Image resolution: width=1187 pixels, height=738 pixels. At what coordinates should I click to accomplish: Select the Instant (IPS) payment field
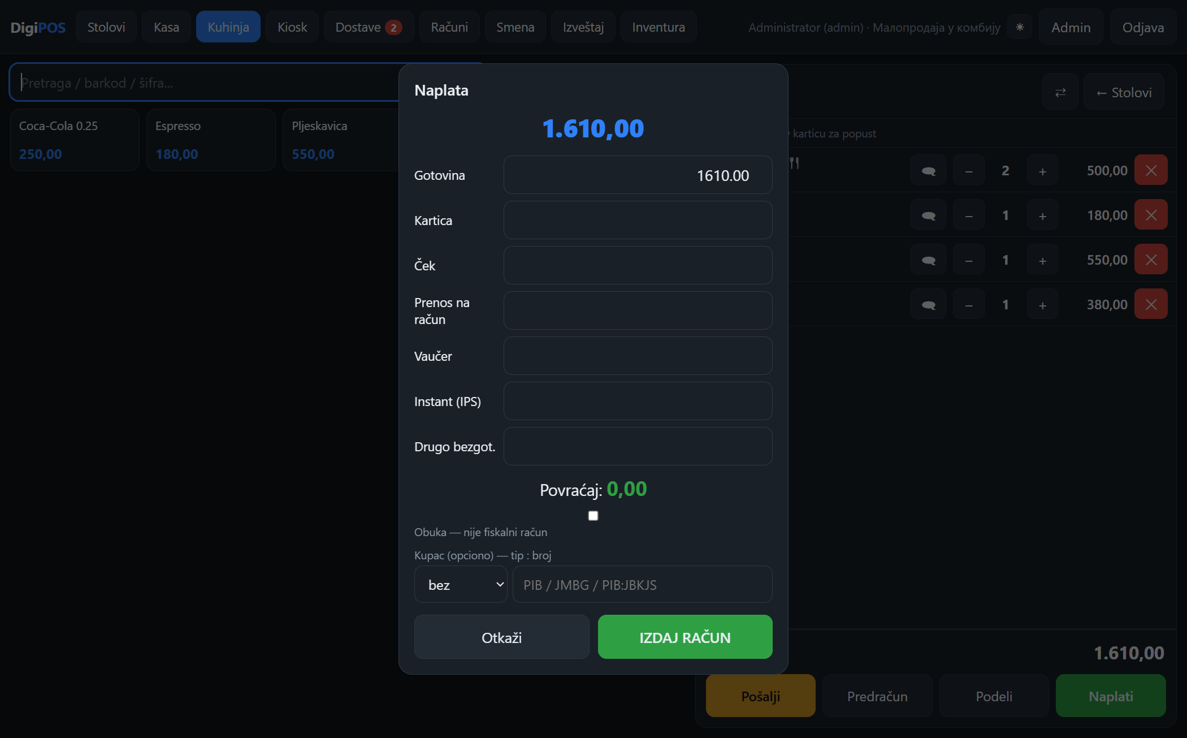(638, 401)
